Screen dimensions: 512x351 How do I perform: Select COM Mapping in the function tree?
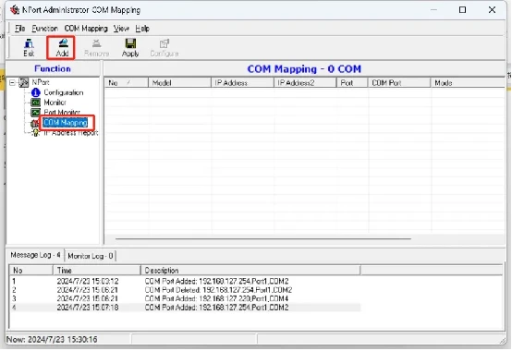[x=66, y=123]
